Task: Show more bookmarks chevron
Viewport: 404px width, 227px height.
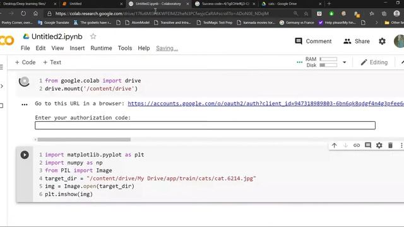Action: coord(376,23)
